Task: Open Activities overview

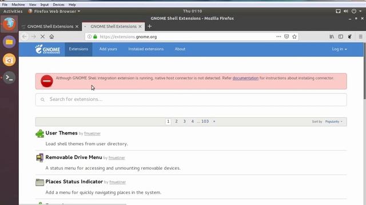Action: coord(13,11)
